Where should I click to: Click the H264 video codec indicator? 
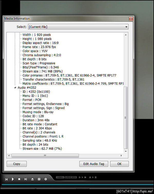point(60,177)
